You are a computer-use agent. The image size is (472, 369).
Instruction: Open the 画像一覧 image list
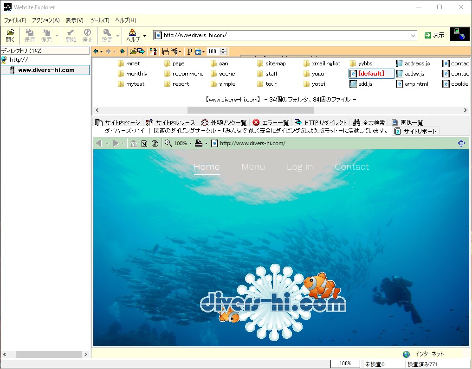pyautogui.click(x=407, y=122)
